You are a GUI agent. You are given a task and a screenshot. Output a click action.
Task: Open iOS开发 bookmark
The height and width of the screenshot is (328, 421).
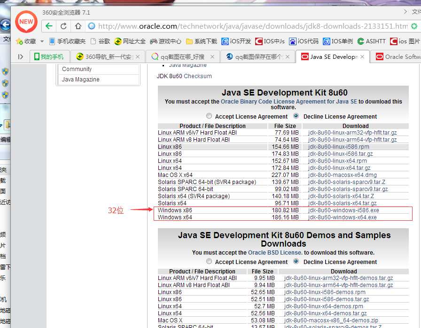click(236, 41)
